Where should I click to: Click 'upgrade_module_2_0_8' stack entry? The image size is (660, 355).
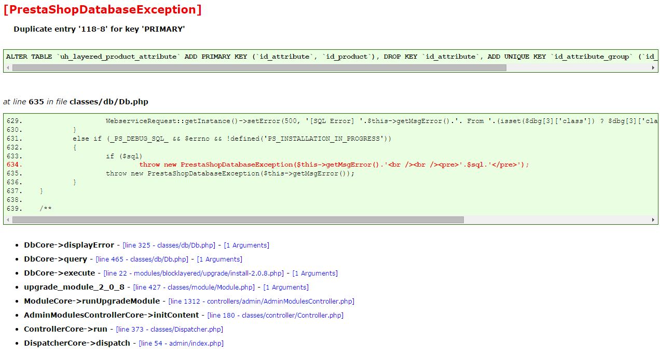(74, 288)
